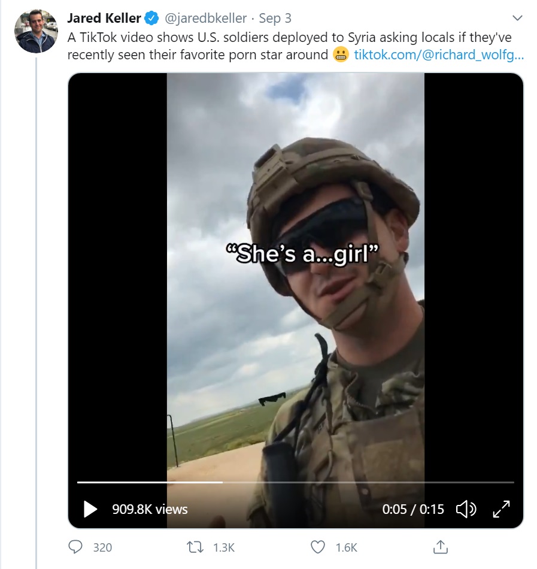This screenshot has width=537, height=569.
Task: Retweet this tweet
Action: click(x=195, y=547)
